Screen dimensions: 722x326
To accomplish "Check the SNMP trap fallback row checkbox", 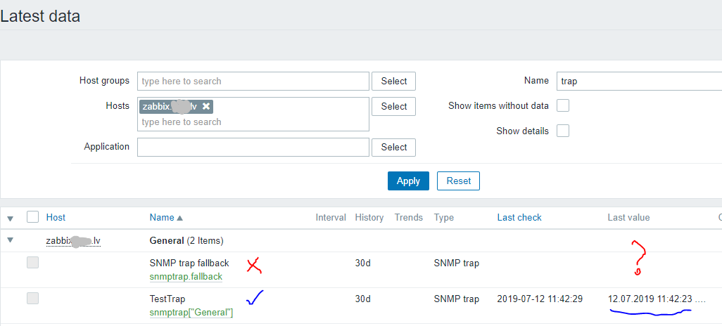I will 32,263.
